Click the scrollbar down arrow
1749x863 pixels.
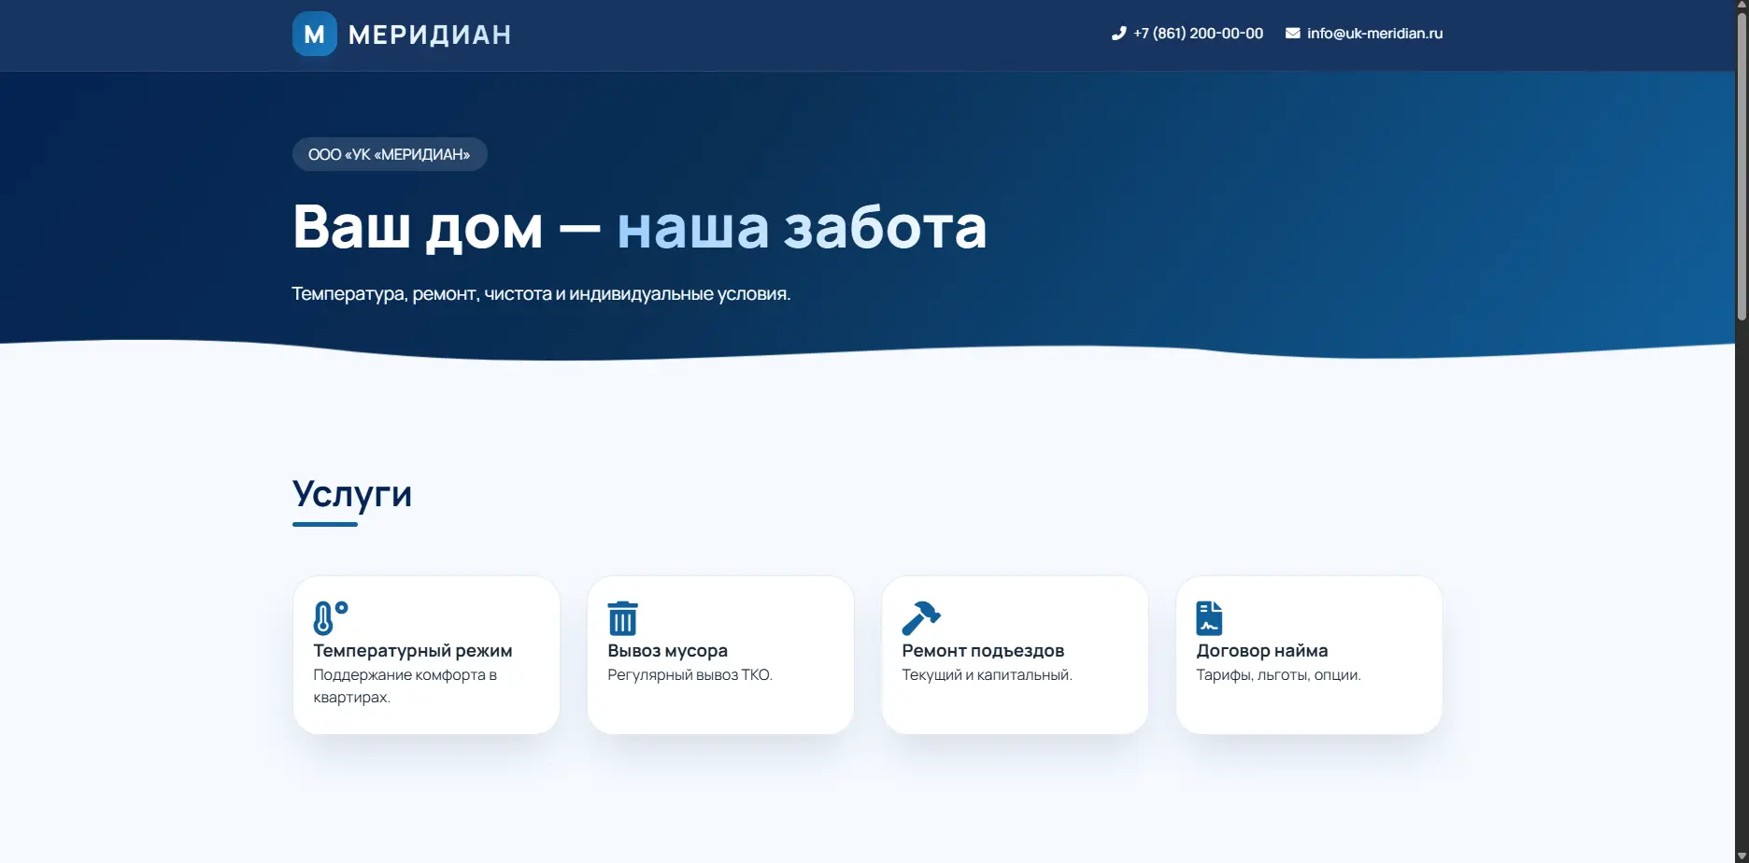point(1742,856)
